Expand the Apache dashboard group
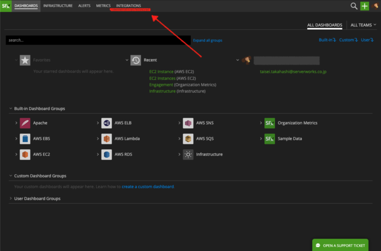This screenshot has height=251, width=381. coord(16,123)
